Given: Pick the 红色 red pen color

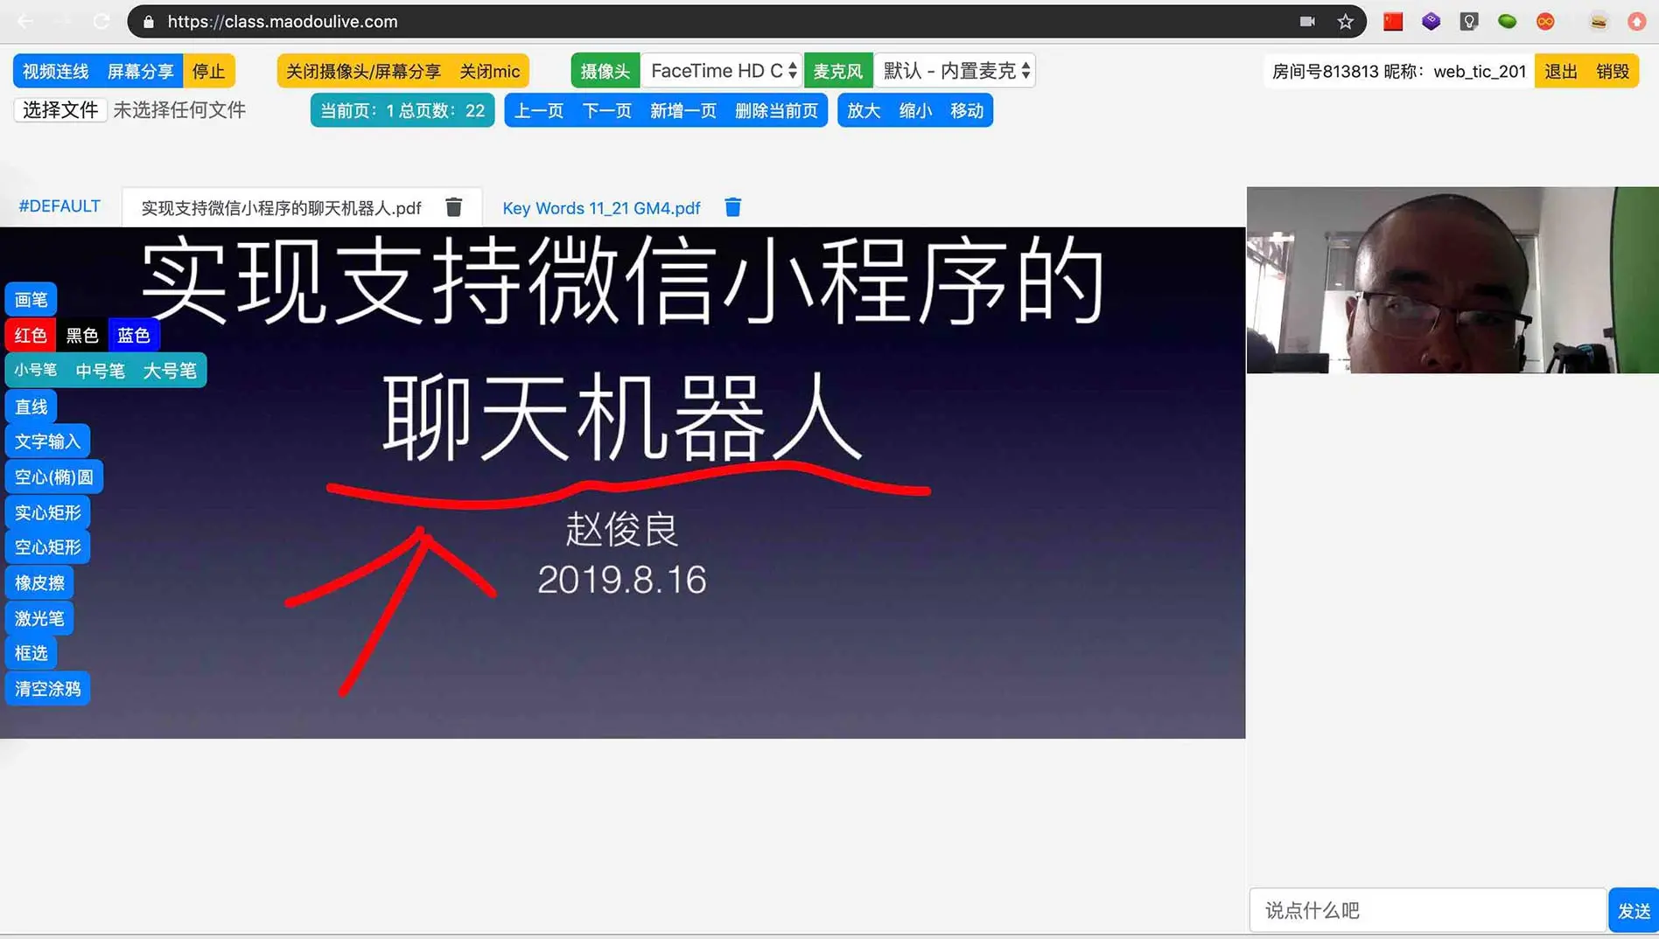Looking at the screenshot, I should pos(31,335).
